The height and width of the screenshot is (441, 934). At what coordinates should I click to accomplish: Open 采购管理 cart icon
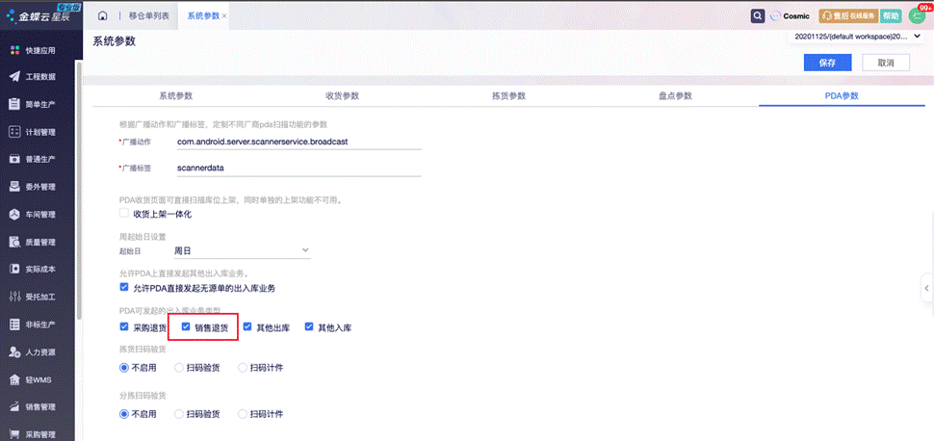[x=14, y=434]
